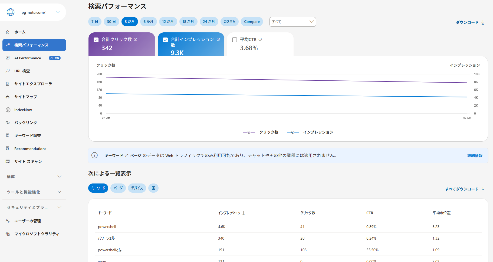Click the ダウンロード link
The image size is (493, 262).
pyautogui.click(x=470, y=22)
